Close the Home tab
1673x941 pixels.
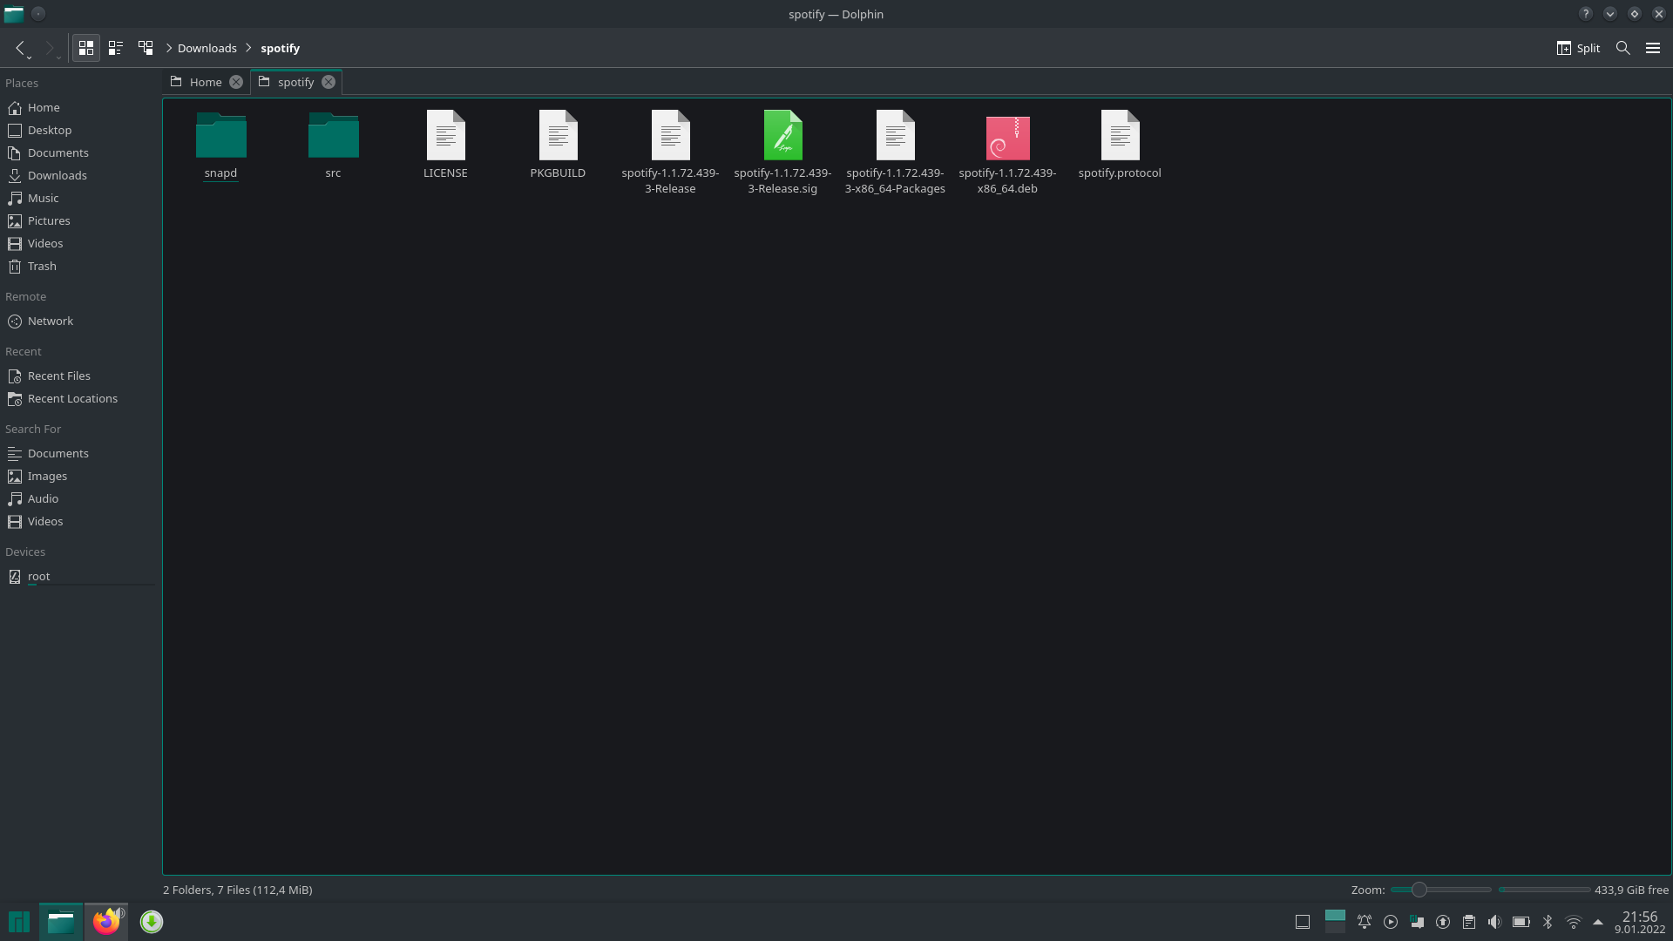point(236,82)
